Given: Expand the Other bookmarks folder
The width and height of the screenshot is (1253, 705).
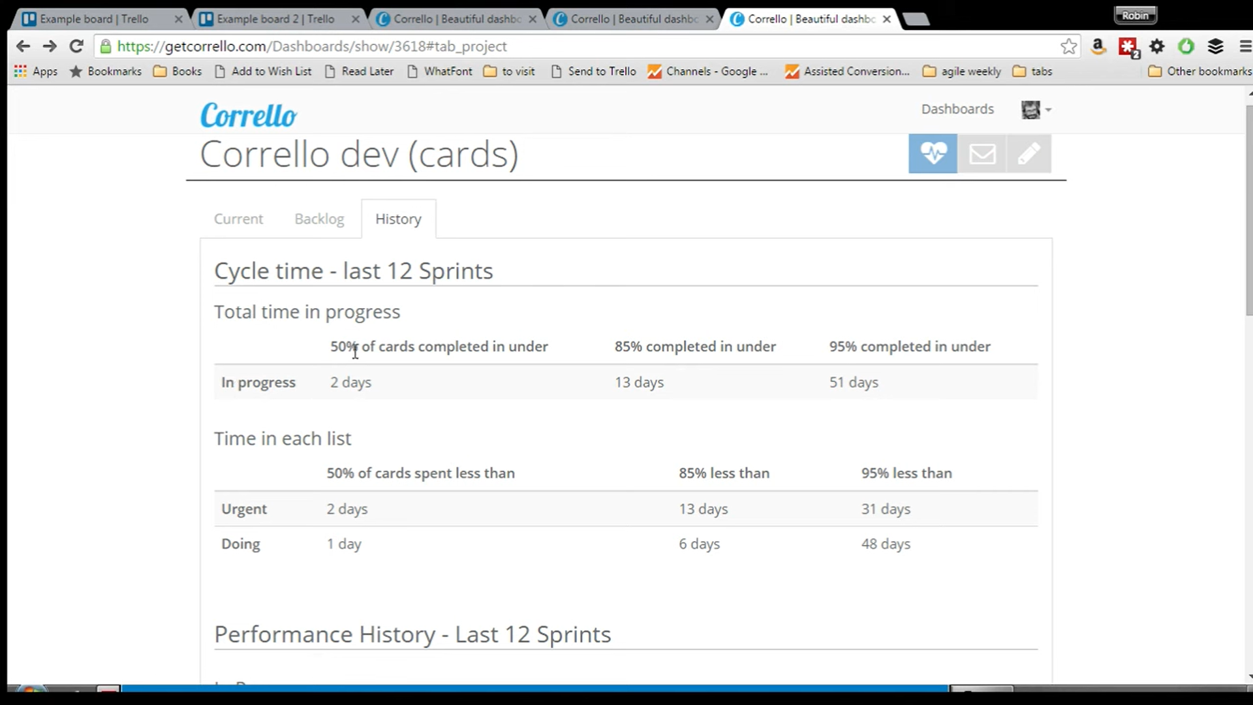Looking at the screenshot, I should tap(1199, 71).
